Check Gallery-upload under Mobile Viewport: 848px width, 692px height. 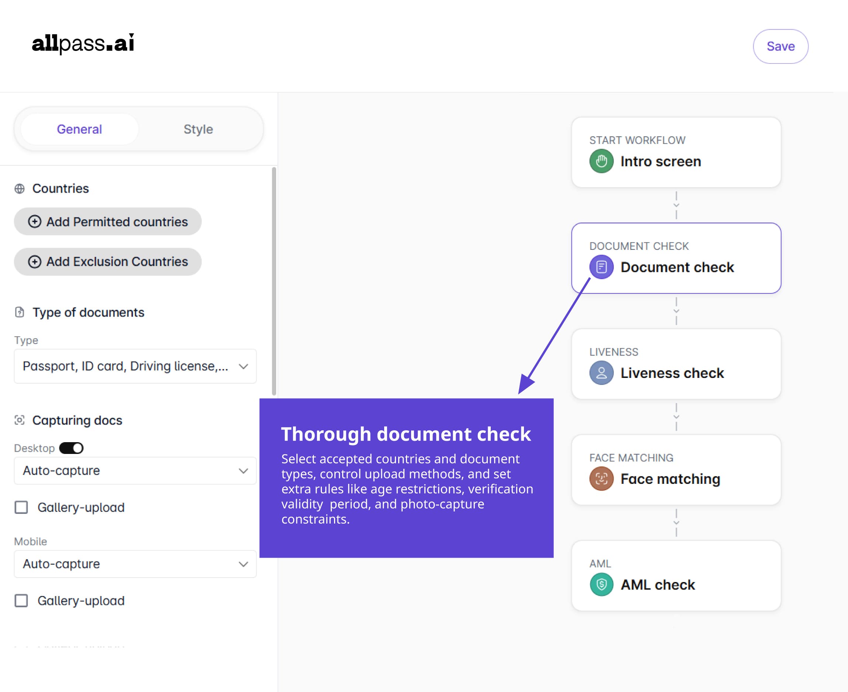[21, 601]
